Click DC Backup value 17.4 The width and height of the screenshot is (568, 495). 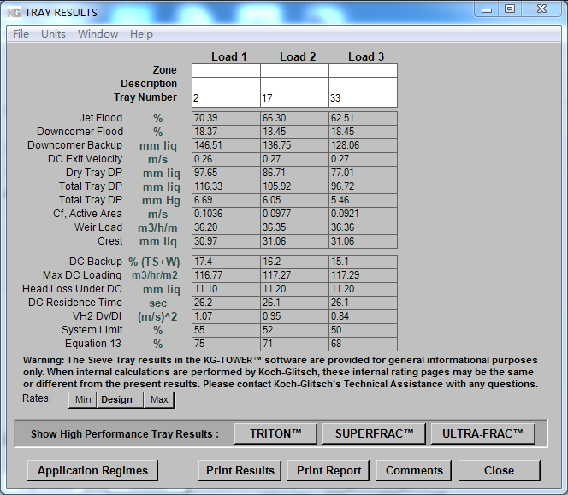tap(226, 262)
